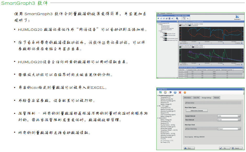This screenshot has width=246, height=152.
Task: Select "TC K [°C]" in the device tree
Action: point(163,139)
